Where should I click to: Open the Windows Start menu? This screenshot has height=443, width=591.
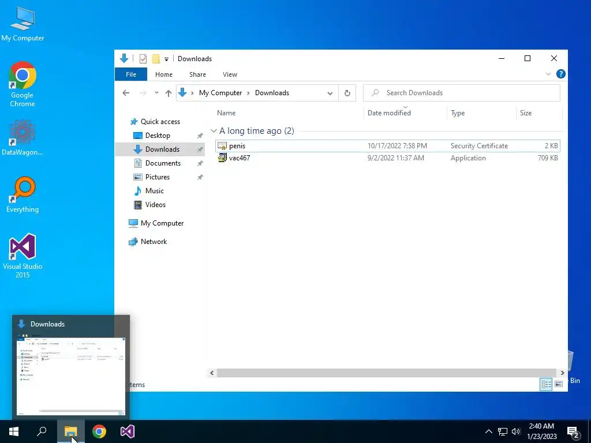[x=14, y=431]
